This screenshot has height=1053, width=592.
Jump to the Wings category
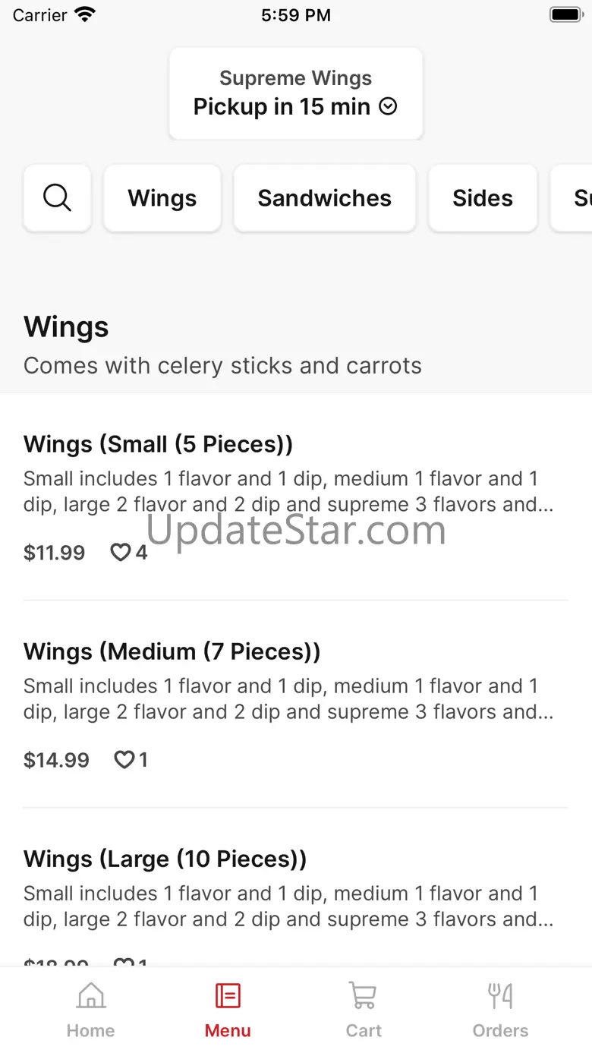[162, 198]
